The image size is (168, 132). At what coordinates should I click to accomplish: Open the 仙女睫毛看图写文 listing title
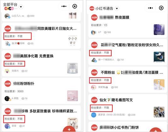click(x=116, y=100)
